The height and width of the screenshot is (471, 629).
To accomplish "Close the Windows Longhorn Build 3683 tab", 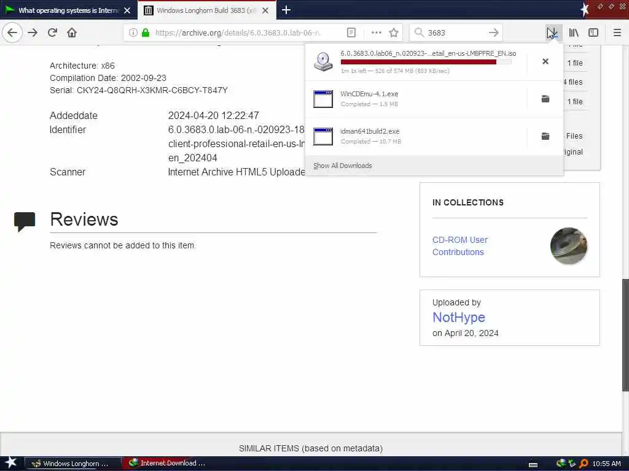I will (x=265, y=10).
